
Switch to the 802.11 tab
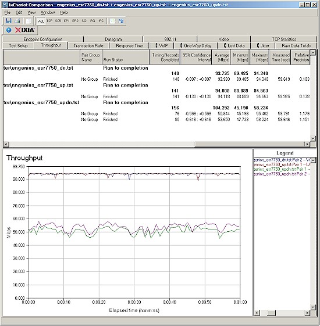(170, 39)
